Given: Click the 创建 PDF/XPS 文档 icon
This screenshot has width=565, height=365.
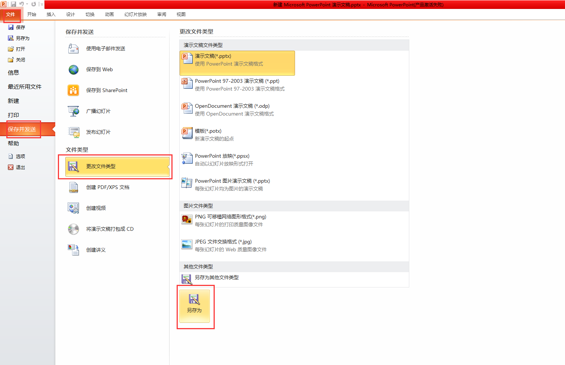Looking at the screenshot, I should click(x=74, y=187).
